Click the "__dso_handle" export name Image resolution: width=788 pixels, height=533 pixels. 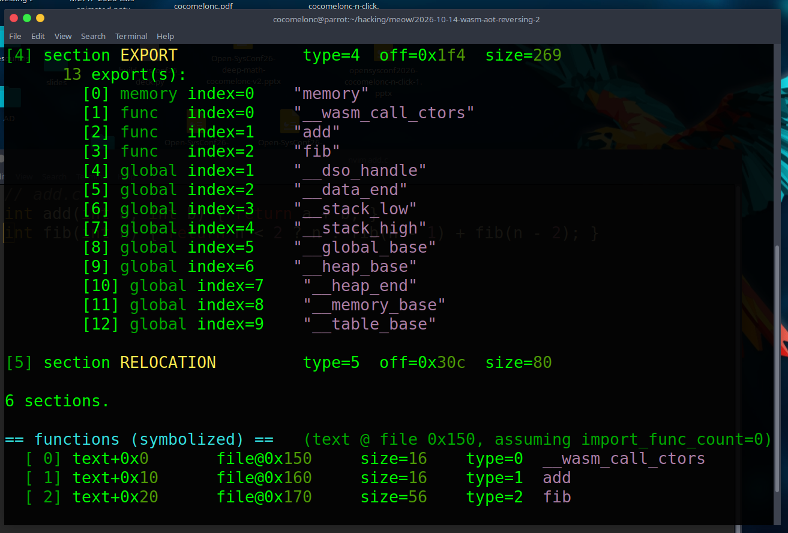coord(360,170)
